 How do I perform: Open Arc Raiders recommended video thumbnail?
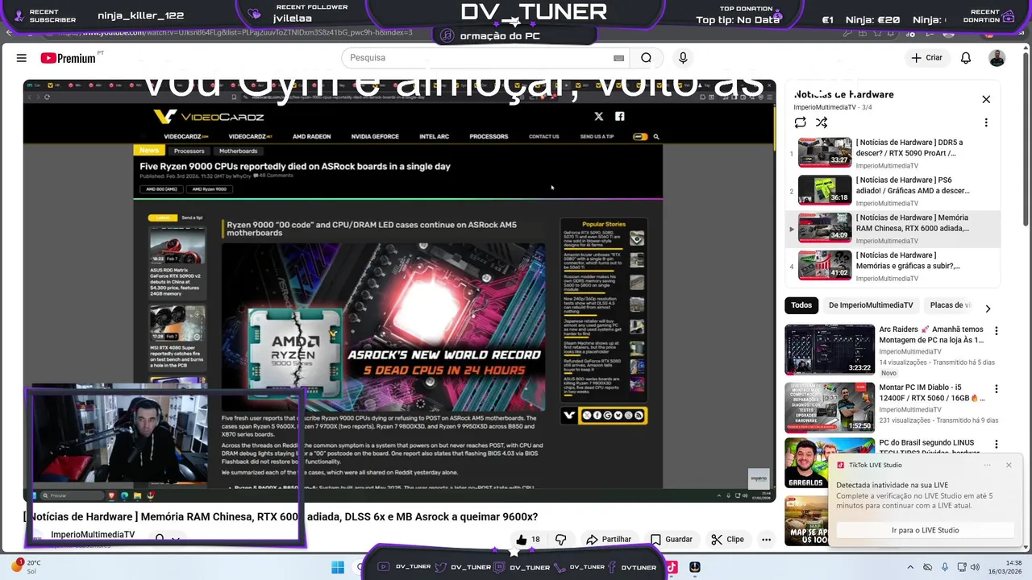coord(830,350)
